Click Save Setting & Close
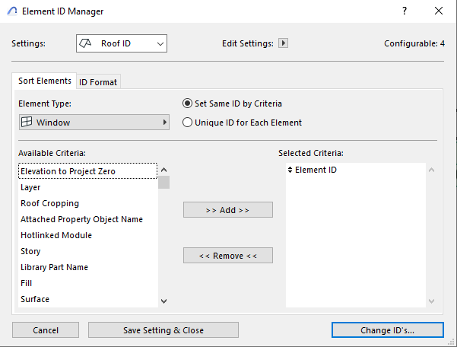This screenshot has width=457, height=347. click(163, 330)
